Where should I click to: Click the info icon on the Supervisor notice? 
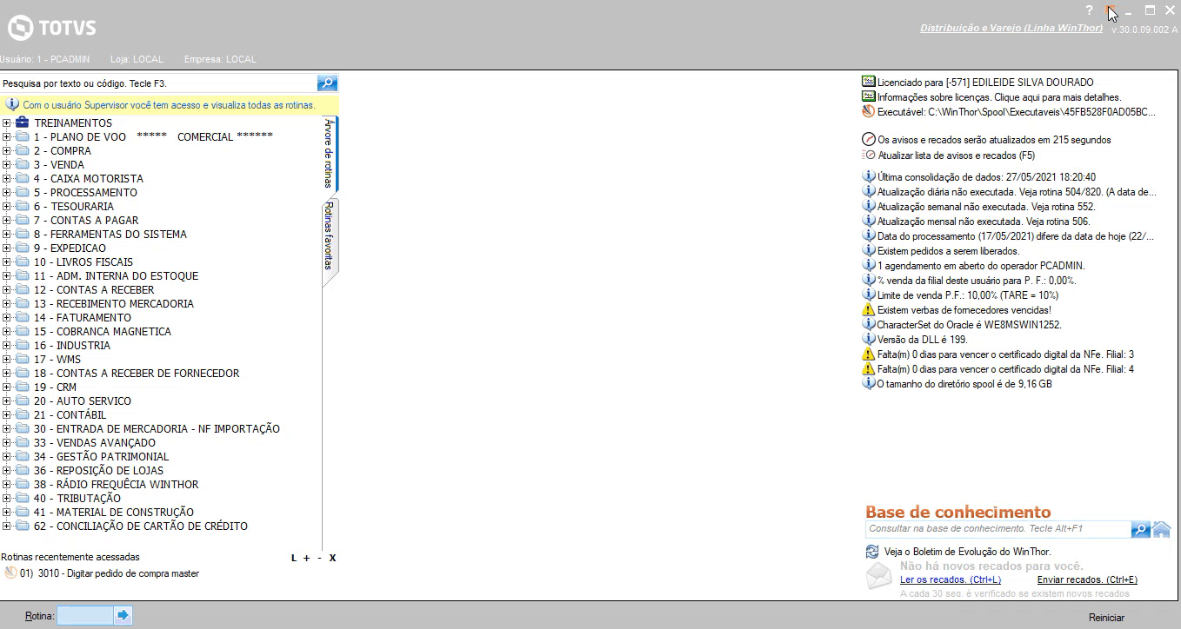tap(12, 104)
